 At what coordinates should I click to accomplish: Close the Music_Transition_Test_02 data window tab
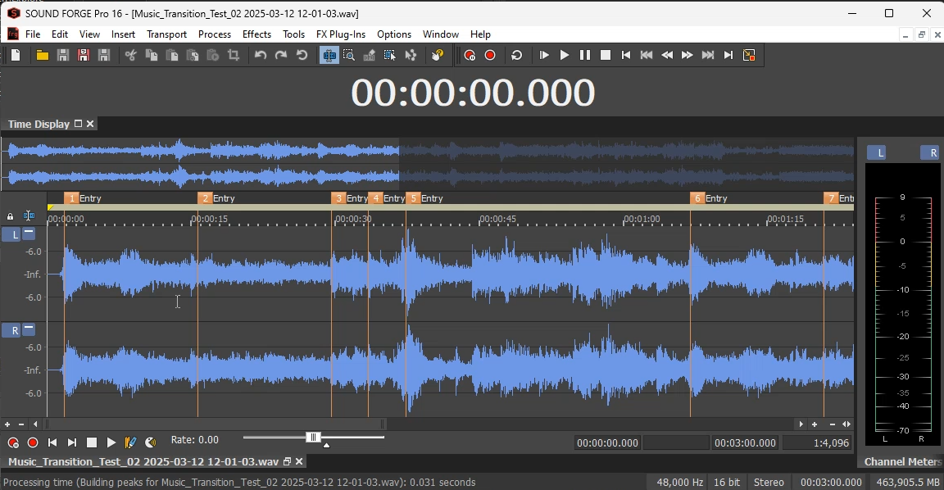299,461
